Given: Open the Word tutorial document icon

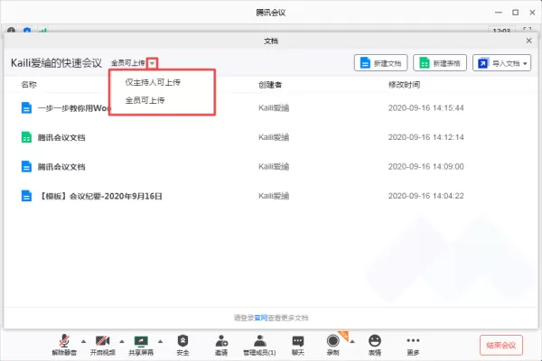Looking at the screenshot, I should (26, 107).
